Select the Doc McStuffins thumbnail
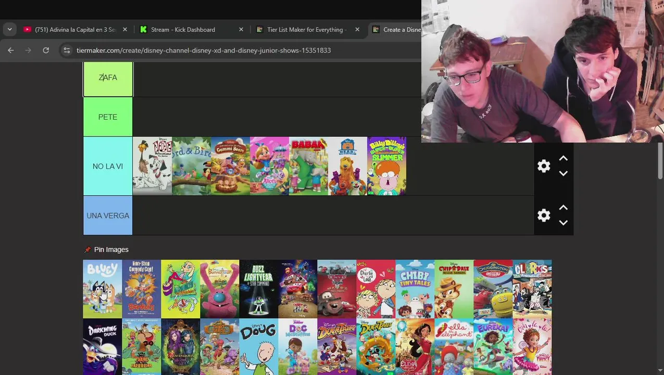This screenshot has width=664, height=375. (x=298, y=347)
